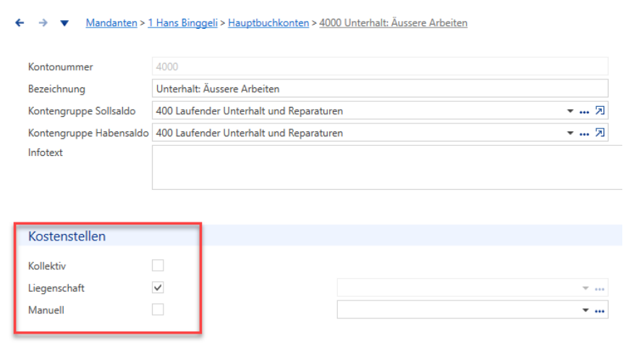Edit the Bezeichnung text field
The image size is (623, 356).
pyautogui.click(x=380, y=88)
